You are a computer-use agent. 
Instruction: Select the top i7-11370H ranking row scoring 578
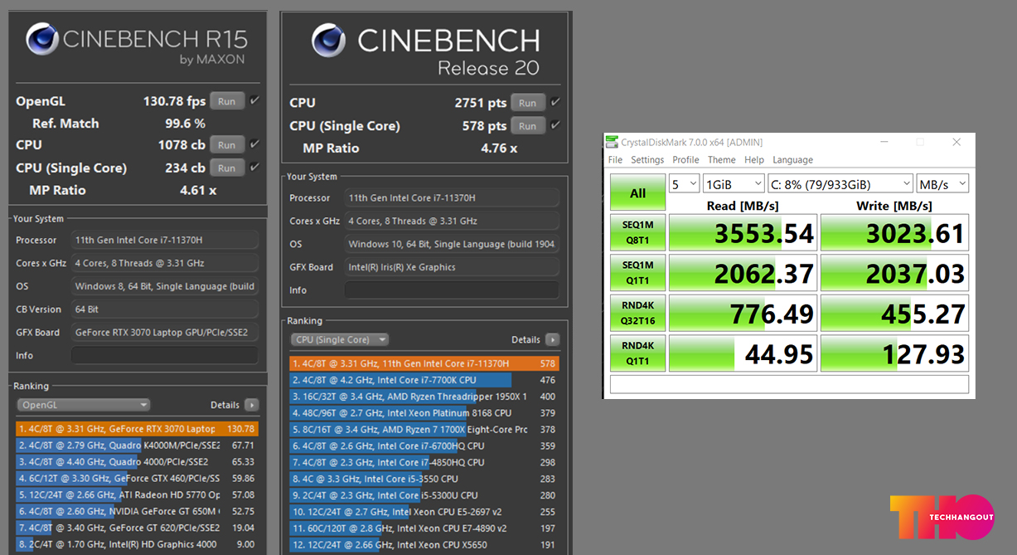coord(424,363)
